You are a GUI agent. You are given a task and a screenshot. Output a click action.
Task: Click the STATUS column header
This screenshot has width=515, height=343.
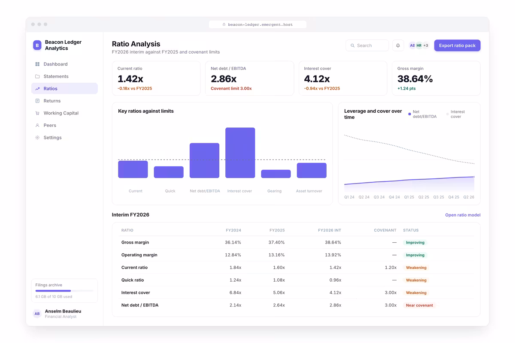point(411,230)
